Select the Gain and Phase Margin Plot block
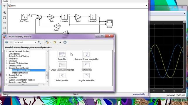188x105 pixels. coord(86,55)
